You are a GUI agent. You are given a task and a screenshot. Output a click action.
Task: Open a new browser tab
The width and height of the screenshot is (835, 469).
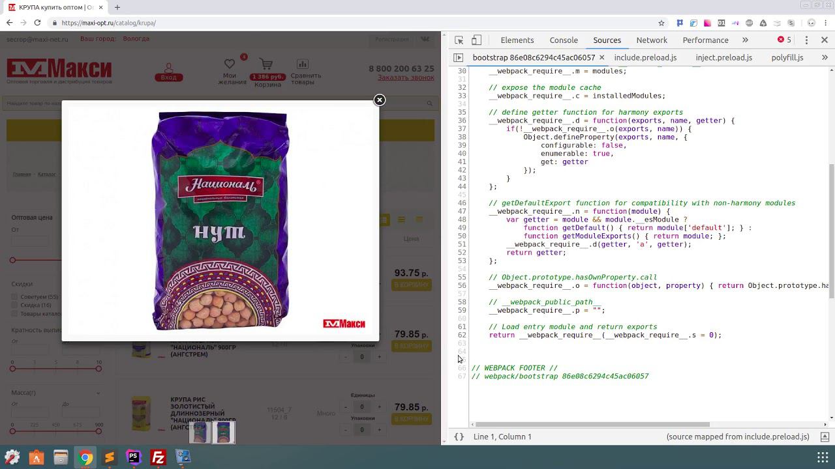[x=117, y=7]
